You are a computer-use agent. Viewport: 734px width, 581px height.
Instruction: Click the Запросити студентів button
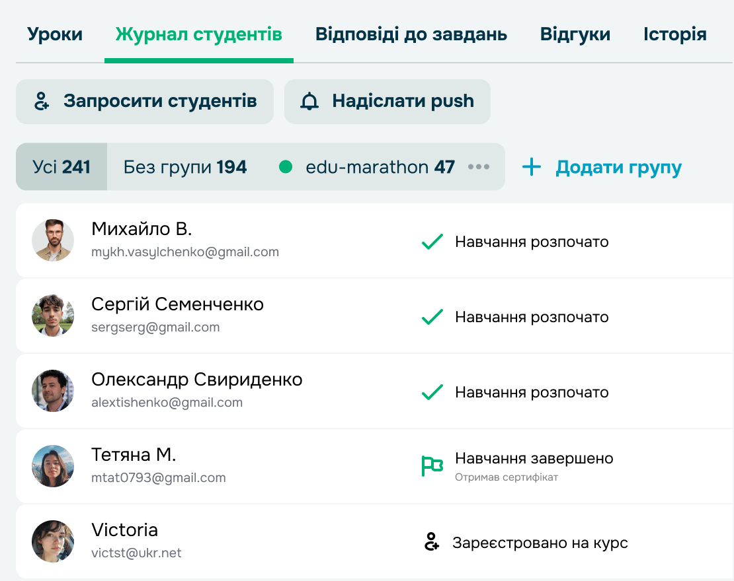point(144,101)
